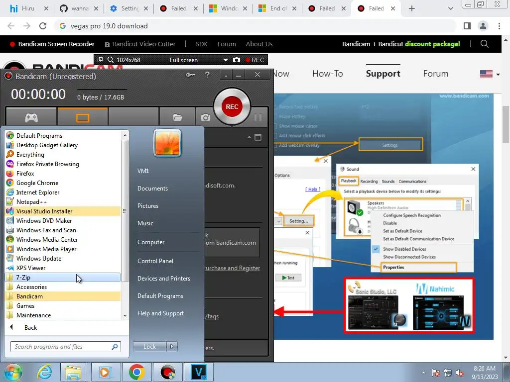Image resolution: width=510 pixels, height=382 pixels.
Task: Open Documents from start menu
Action: point(152,188)
